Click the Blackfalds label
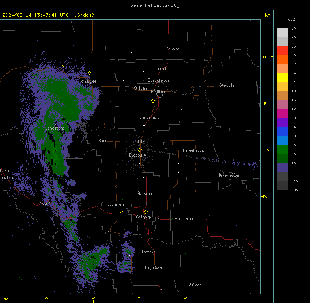310x303 pixels. (159, 80)
